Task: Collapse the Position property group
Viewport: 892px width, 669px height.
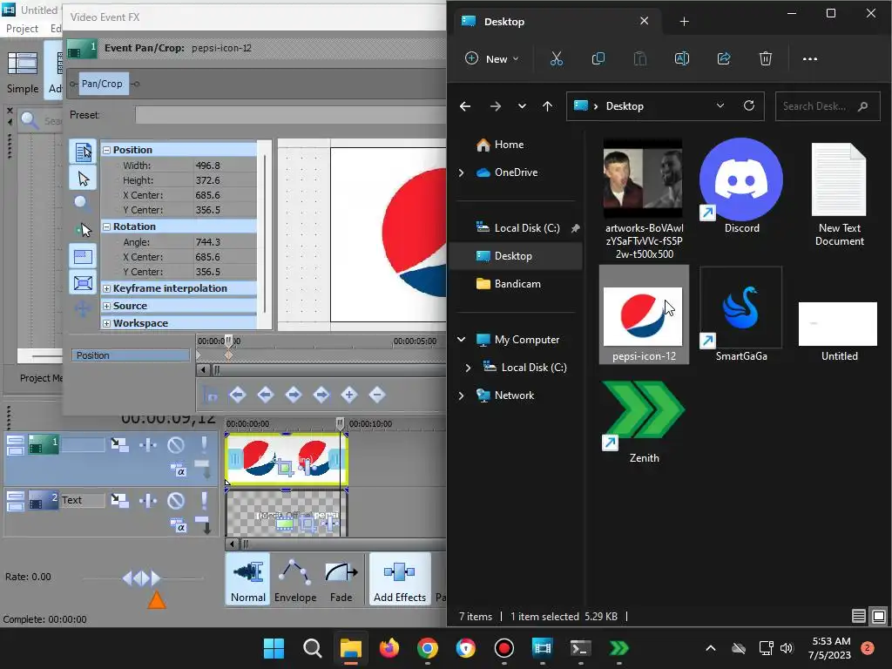Action: [106, 150]
